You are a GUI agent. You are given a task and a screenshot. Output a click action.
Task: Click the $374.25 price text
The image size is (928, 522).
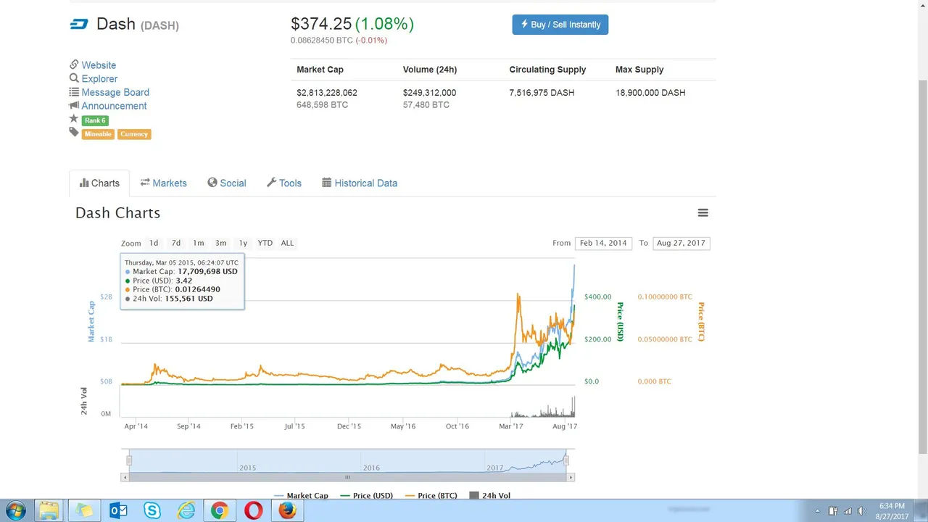click(321, 24)
